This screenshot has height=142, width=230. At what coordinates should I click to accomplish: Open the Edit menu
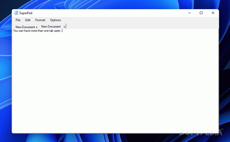(x=28, y=20)
